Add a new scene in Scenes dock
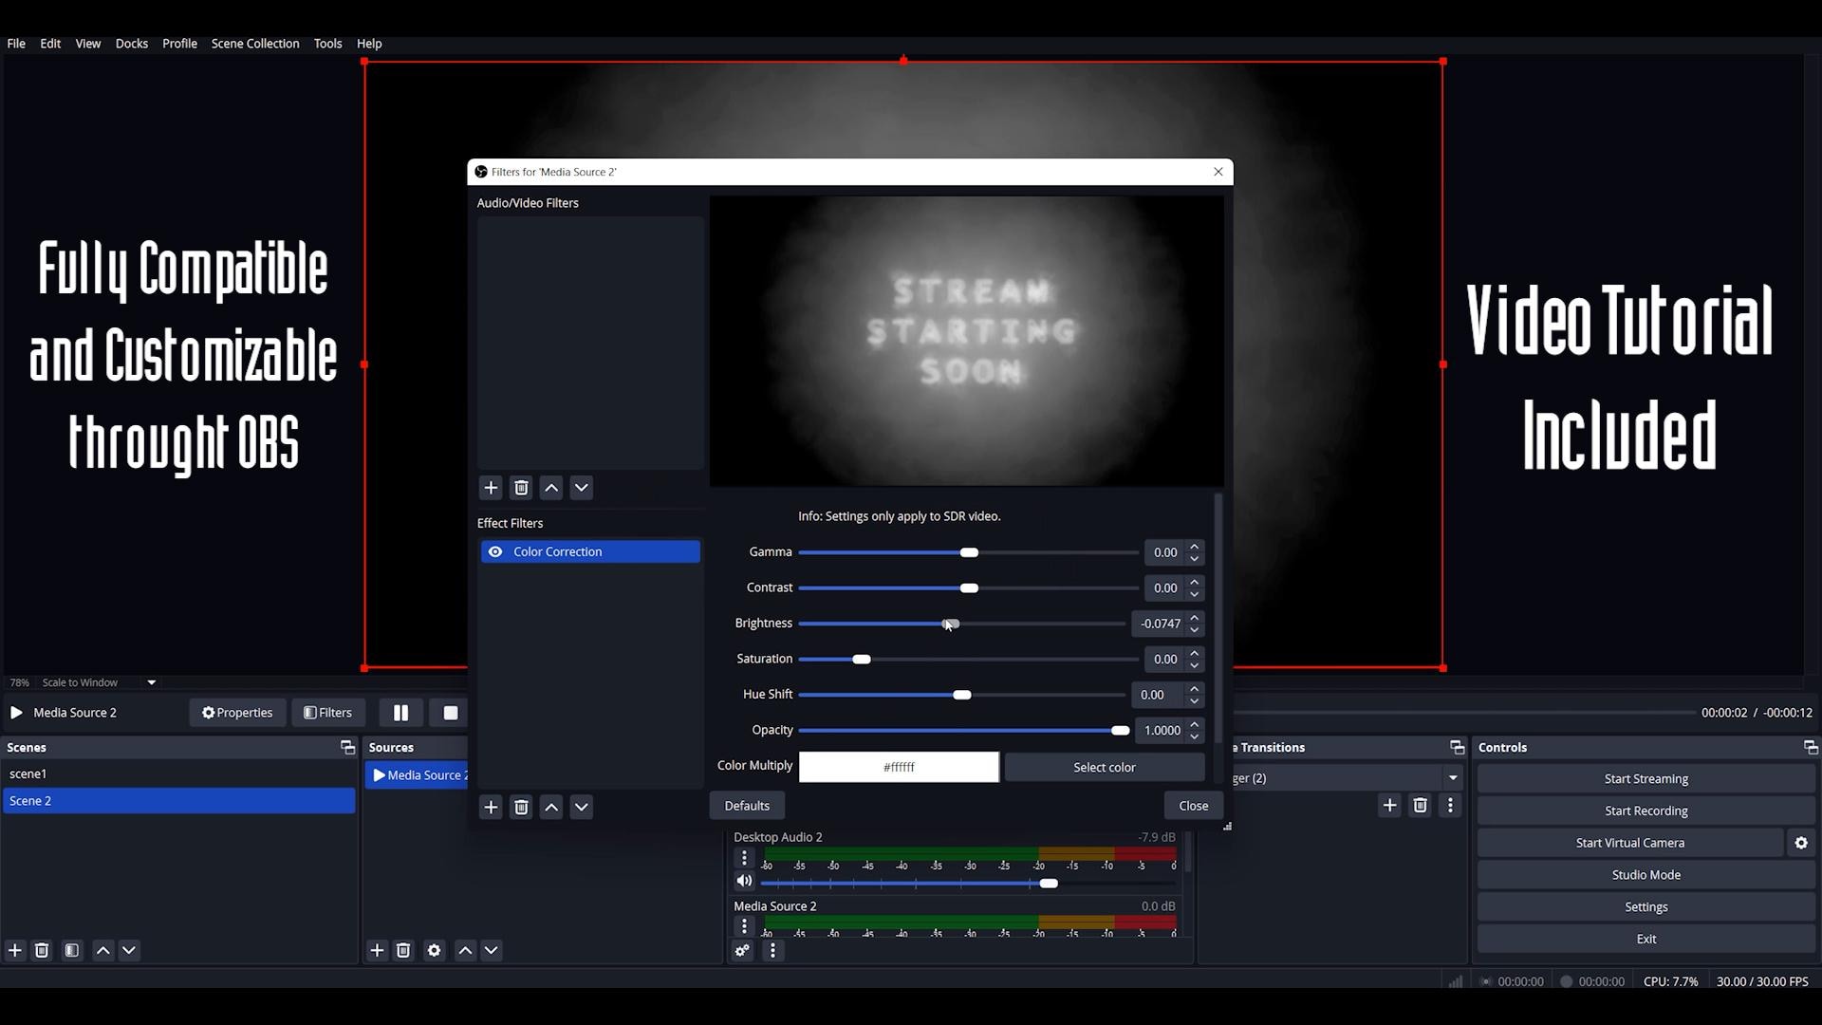Image resolution: width=1822 pixels, height=1025 pixels. point(15,951)
